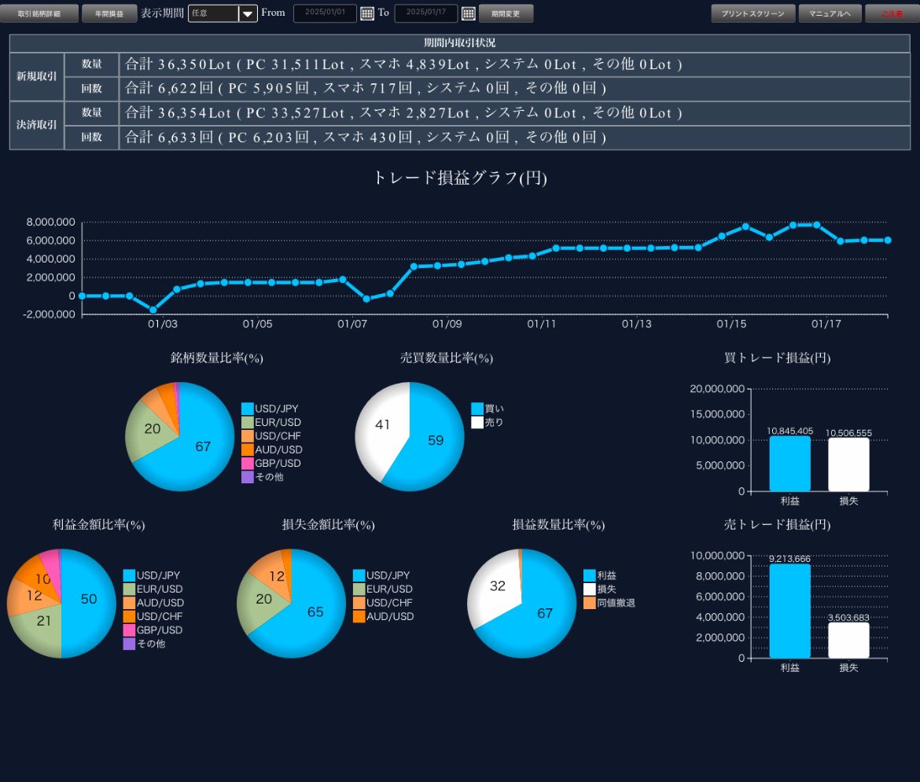
Task: Click the -2,000,000 y-axis label
Action: click(49, 314)
